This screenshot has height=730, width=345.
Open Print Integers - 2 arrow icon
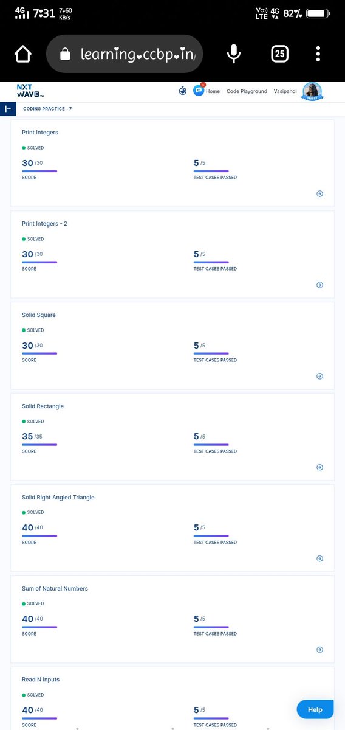320,285
